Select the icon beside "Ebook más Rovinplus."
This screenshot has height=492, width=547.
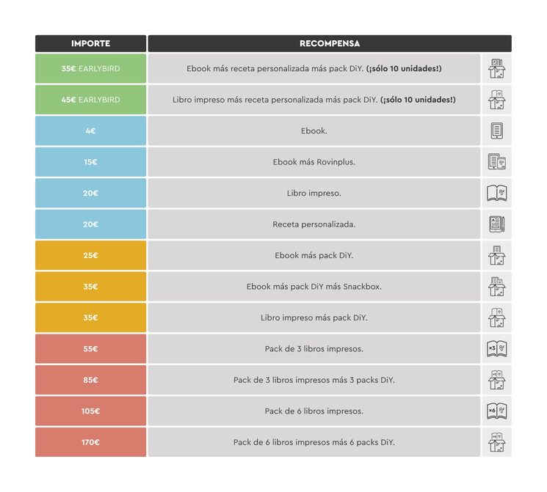tap(496, 162)
